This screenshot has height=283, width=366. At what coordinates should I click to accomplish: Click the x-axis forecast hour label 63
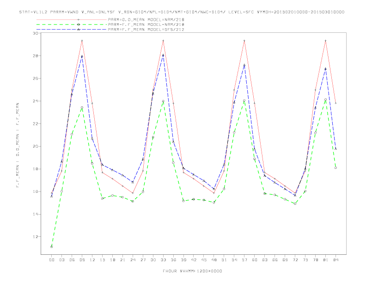coord(265,260)
